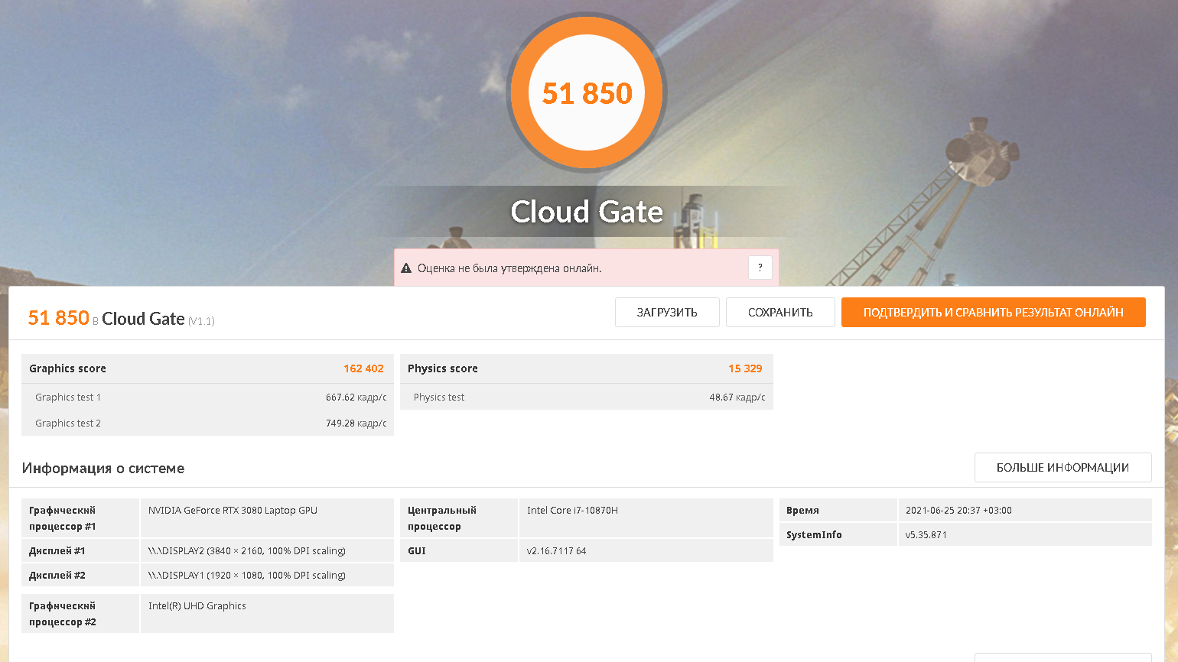Viewport: 1178px width, 662px height.
Task: Click the 667.62 кадр/с value
Action: click(356, 397)
